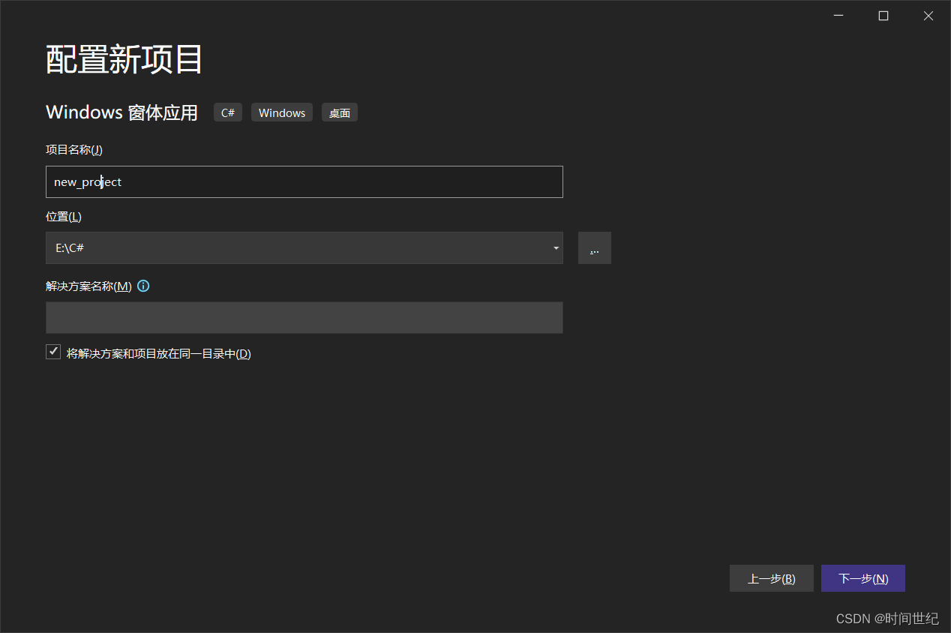Open the drop-down arrow on location field
The height and width of the screenshot is (633, 951).
point(556,247)
